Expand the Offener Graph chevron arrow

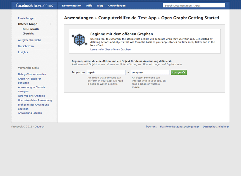tap(50, 24)
